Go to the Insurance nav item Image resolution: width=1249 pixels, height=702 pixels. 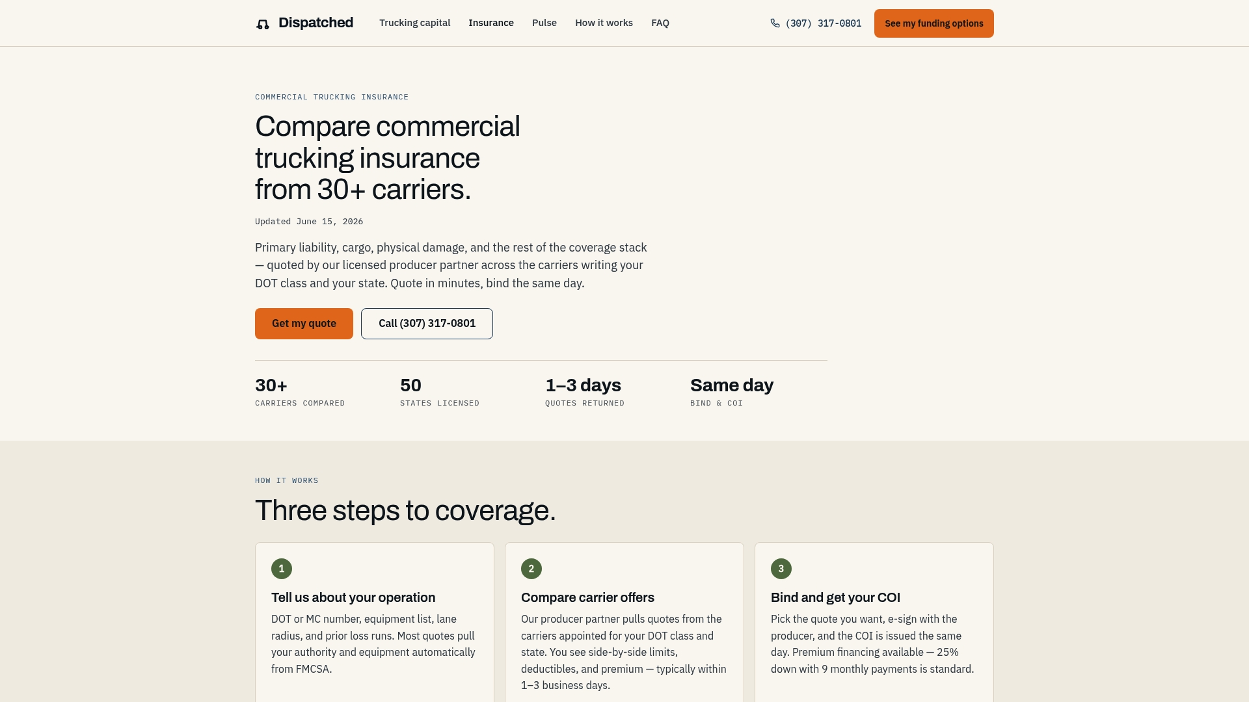pyautogui.click(x=491, y=23)
